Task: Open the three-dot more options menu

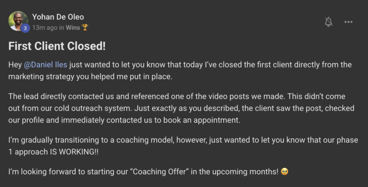Action: click(348, 22)
